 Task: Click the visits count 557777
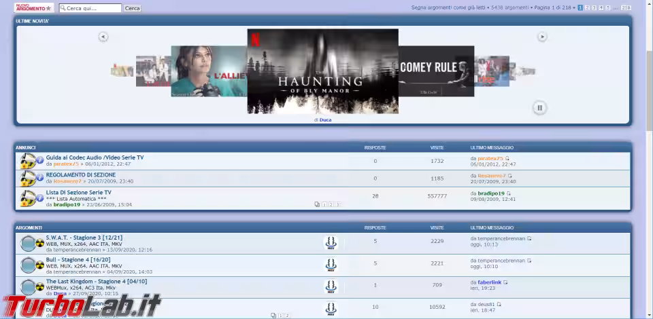(x=437, y=196)
